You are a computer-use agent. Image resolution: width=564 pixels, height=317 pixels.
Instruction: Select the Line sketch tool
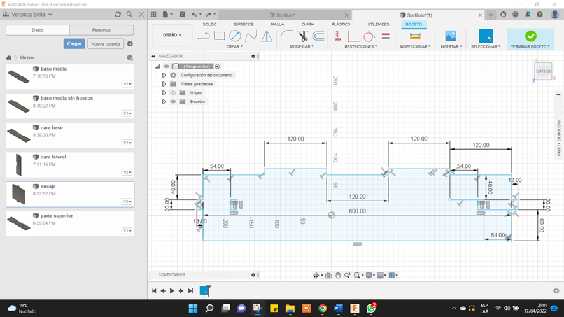[204, 36]
